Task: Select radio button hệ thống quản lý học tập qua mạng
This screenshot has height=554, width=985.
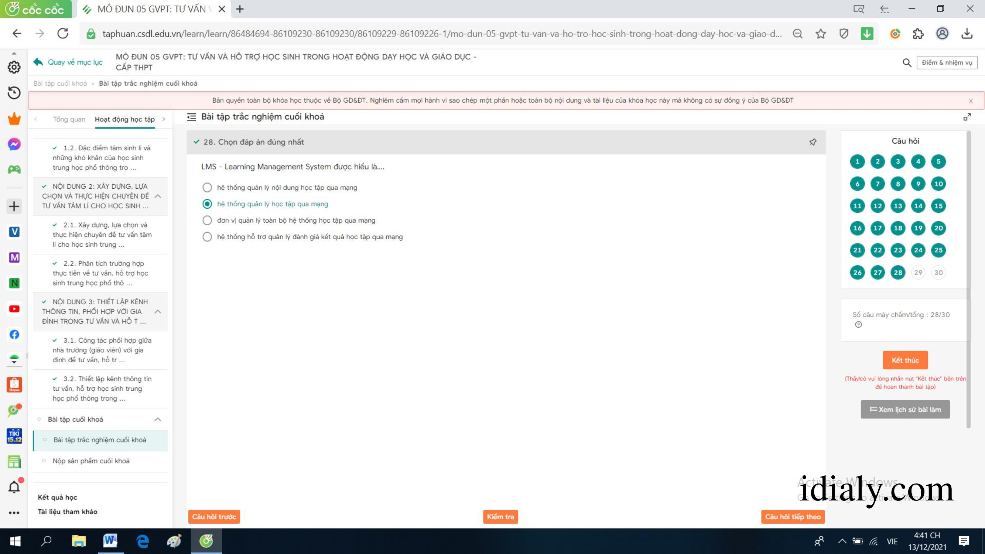Action: 207,204
